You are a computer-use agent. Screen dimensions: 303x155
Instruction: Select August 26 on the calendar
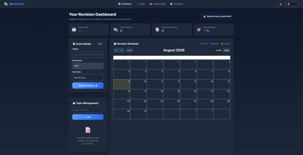click(172, 104)
